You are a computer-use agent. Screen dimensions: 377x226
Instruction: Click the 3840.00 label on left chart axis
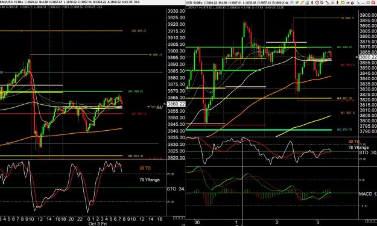tap(176, 131)
